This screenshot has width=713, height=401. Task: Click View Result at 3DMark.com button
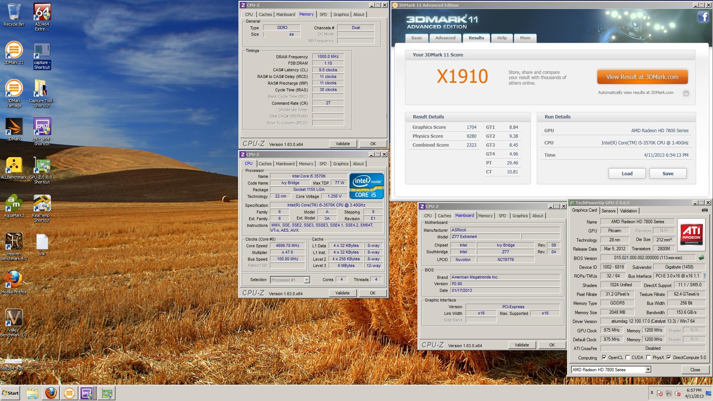[642, 77]
